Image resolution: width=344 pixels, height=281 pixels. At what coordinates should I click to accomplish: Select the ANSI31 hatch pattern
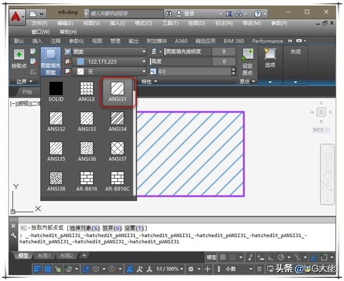pos(117,92)
